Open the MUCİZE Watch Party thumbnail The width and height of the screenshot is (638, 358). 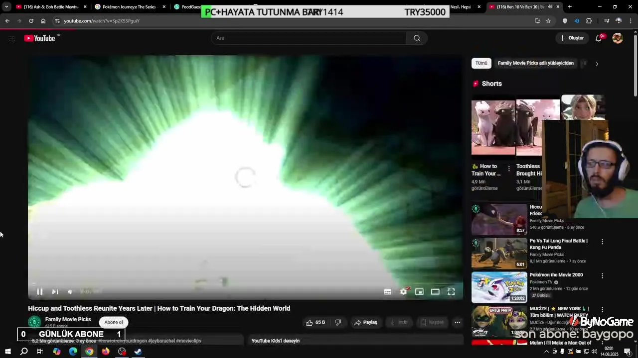click(x=499, y=321)
